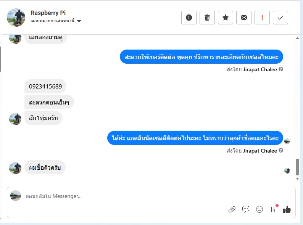Star this conversation as follow-up
Viewport: 303px width, 225px height.
[226, 18]
